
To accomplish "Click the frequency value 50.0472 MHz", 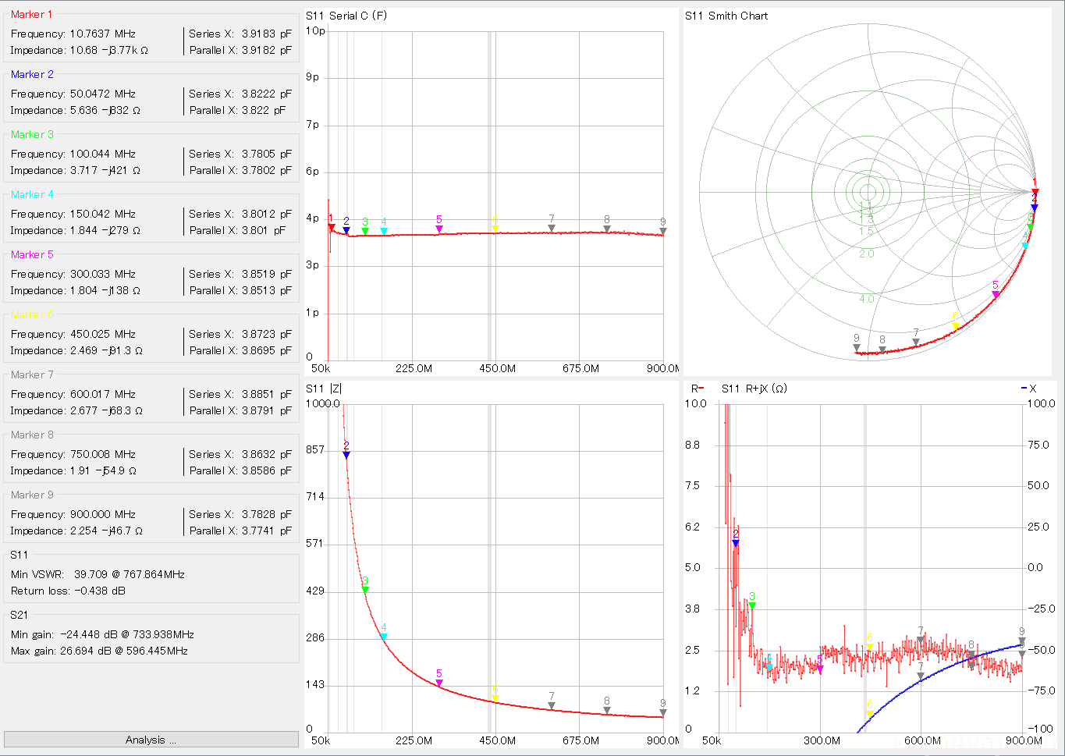I will click(x=102, y=94).
